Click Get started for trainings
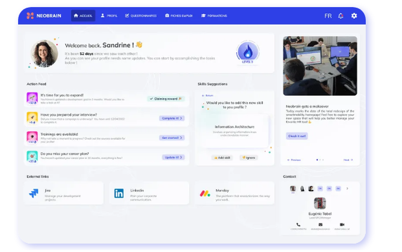The height and width of the screenshot is (252, 402). pyautogui.click(x=172, y=138)
